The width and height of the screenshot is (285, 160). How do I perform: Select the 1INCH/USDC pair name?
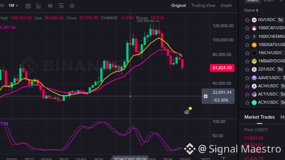[x=270, y=53]
